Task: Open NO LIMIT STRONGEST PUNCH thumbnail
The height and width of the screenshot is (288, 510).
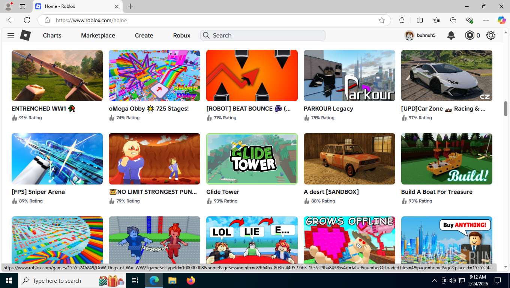Action: pyautogui.click(x=154, y=159)
